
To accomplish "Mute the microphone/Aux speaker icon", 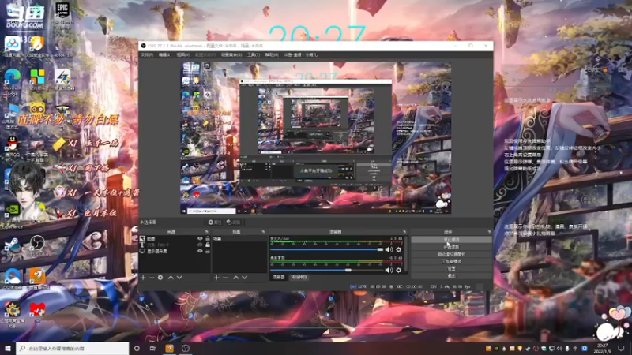I will pos(389,249).
